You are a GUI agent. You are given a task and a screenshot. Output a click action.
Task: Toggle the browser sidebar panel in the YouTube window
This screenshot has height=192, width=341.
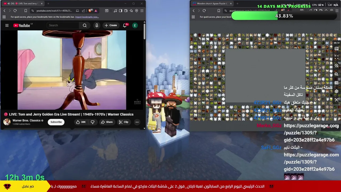tap(120, 11)
